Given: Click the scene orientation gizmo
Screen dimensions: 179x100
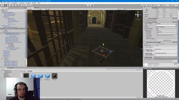Looking at the screenshot, I should (138, 15).
